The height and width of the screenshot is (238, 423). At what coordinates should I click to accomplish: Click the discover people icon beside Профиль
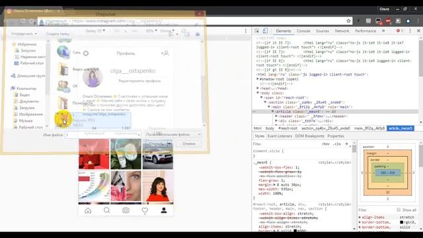click(165, 53)
